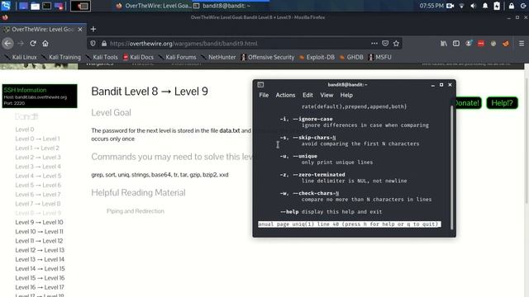Go to Level 16 → Level 17 in sidebar
Viewport: 529px width, 297px height.
pyautogui.click(x=40, y=287)
